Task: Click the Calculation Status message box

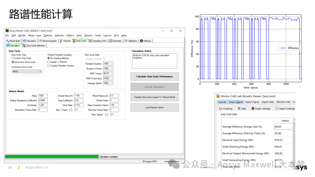Action: pos(155,61)
